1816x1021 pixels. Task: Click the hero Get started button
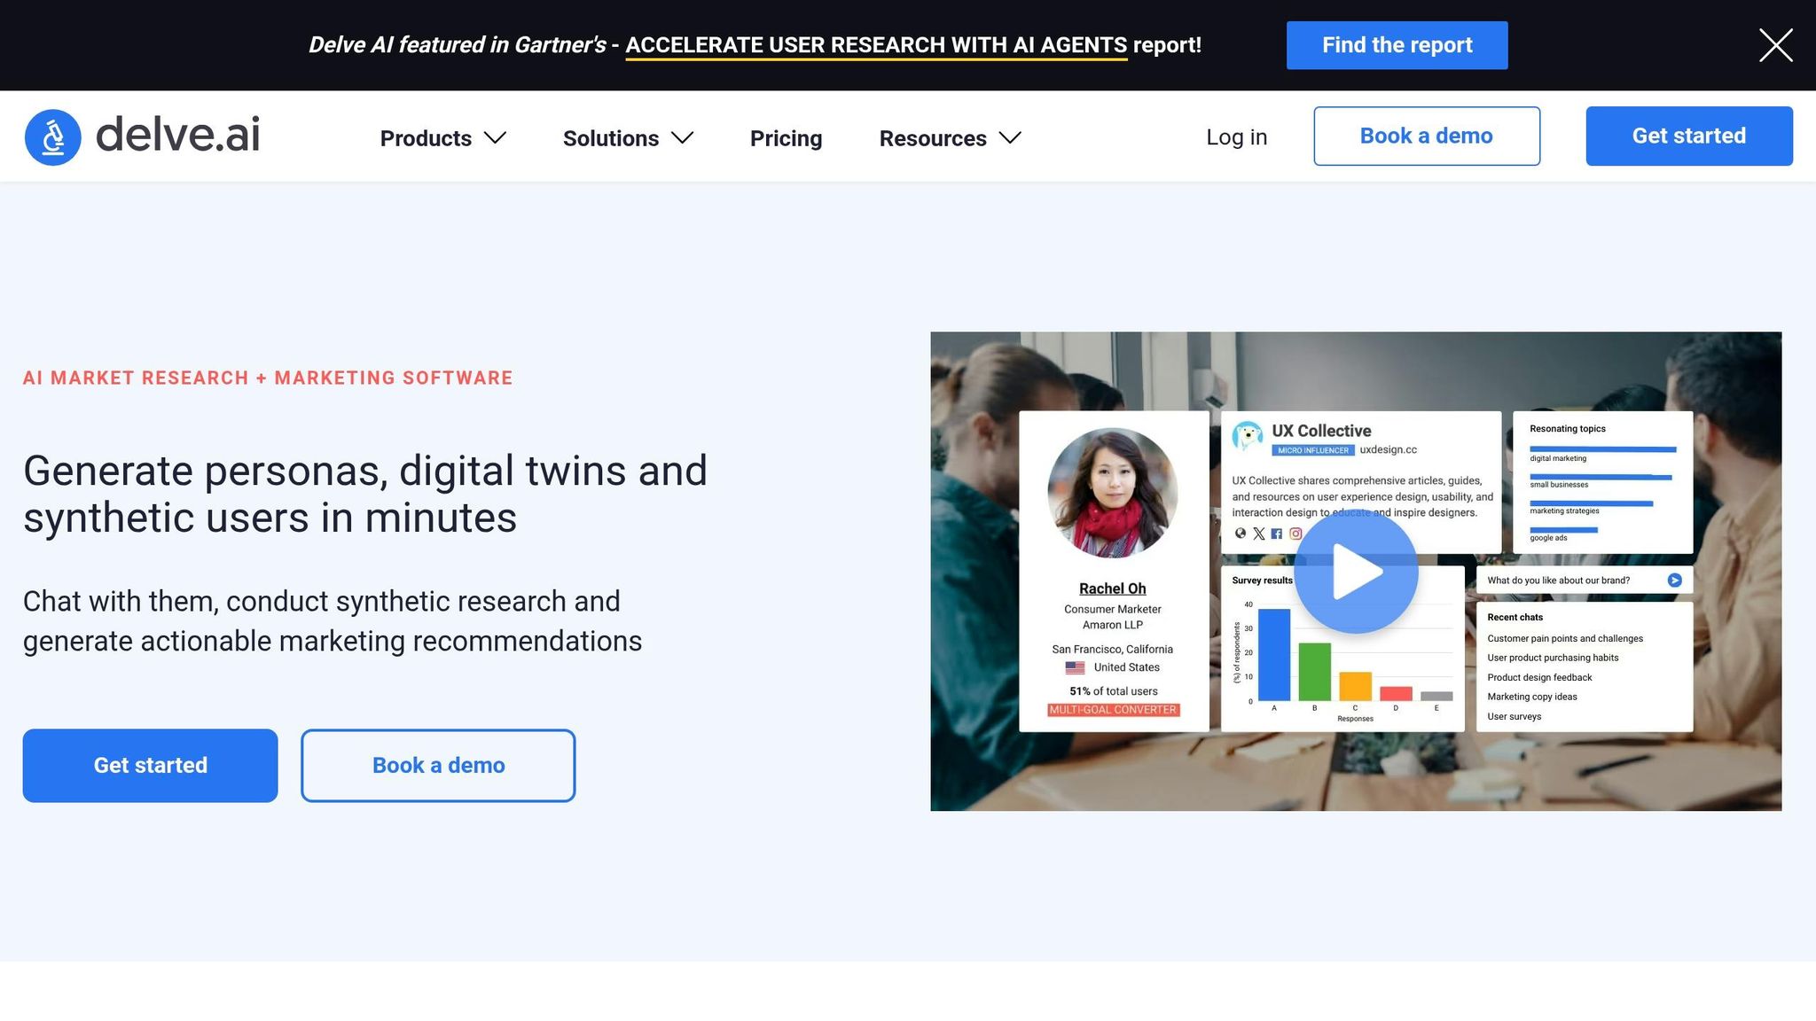pos(150,766)
